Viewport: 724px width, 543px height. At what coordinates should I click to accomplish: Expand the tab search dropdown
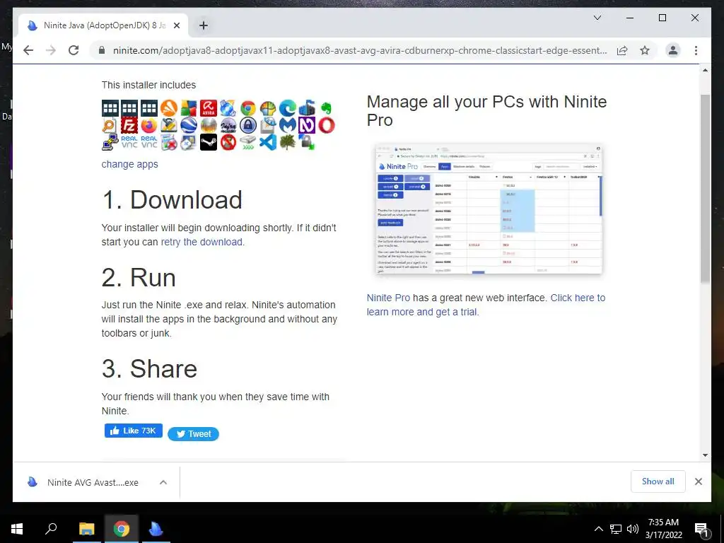point(597,18)
